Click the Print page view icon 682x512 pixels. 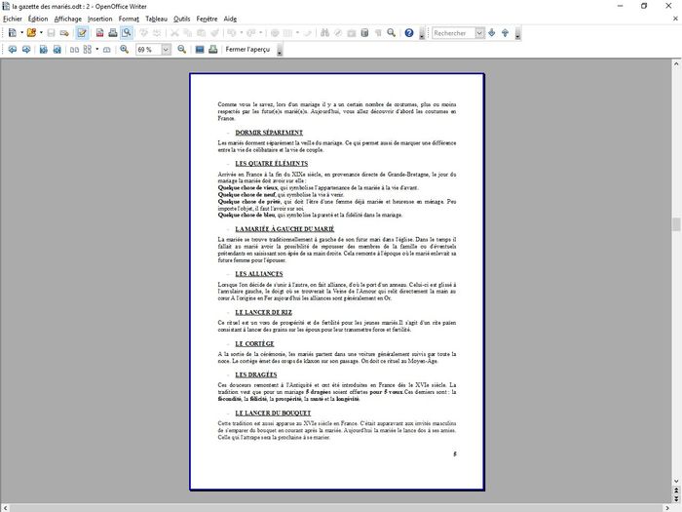[213, 49]
